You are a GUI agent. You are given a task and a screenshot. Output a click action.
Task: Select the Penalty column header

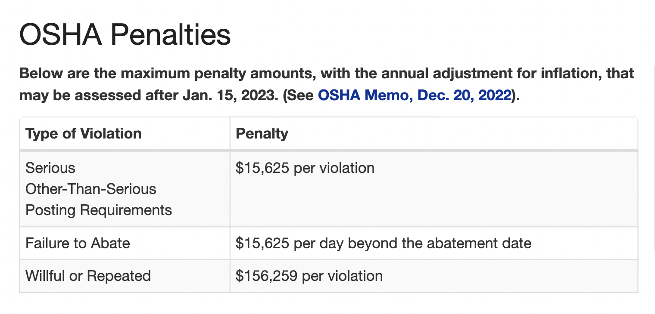[x=262, y=133]
